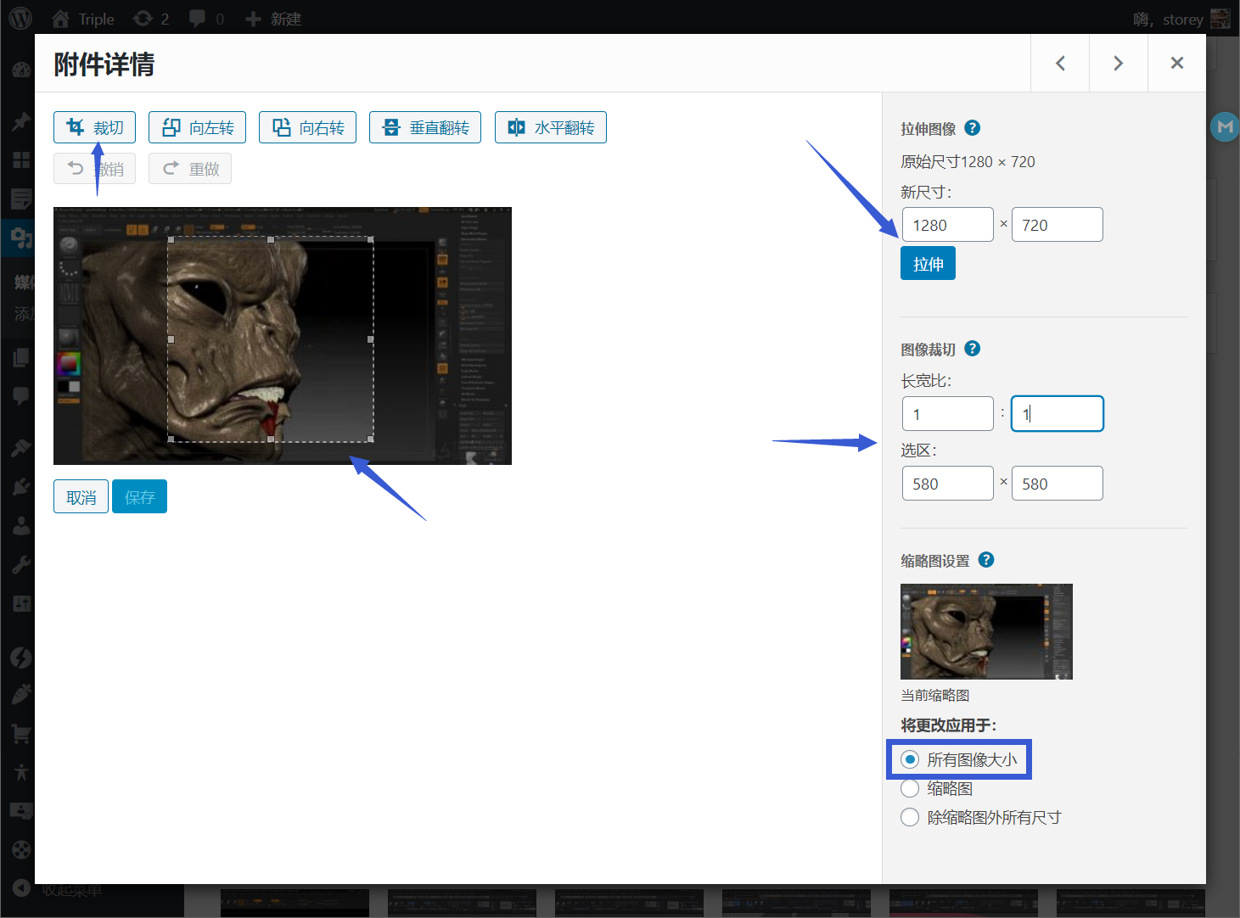
Task: Rotate image left with 向左转
Action: click(x=197, y=127)
